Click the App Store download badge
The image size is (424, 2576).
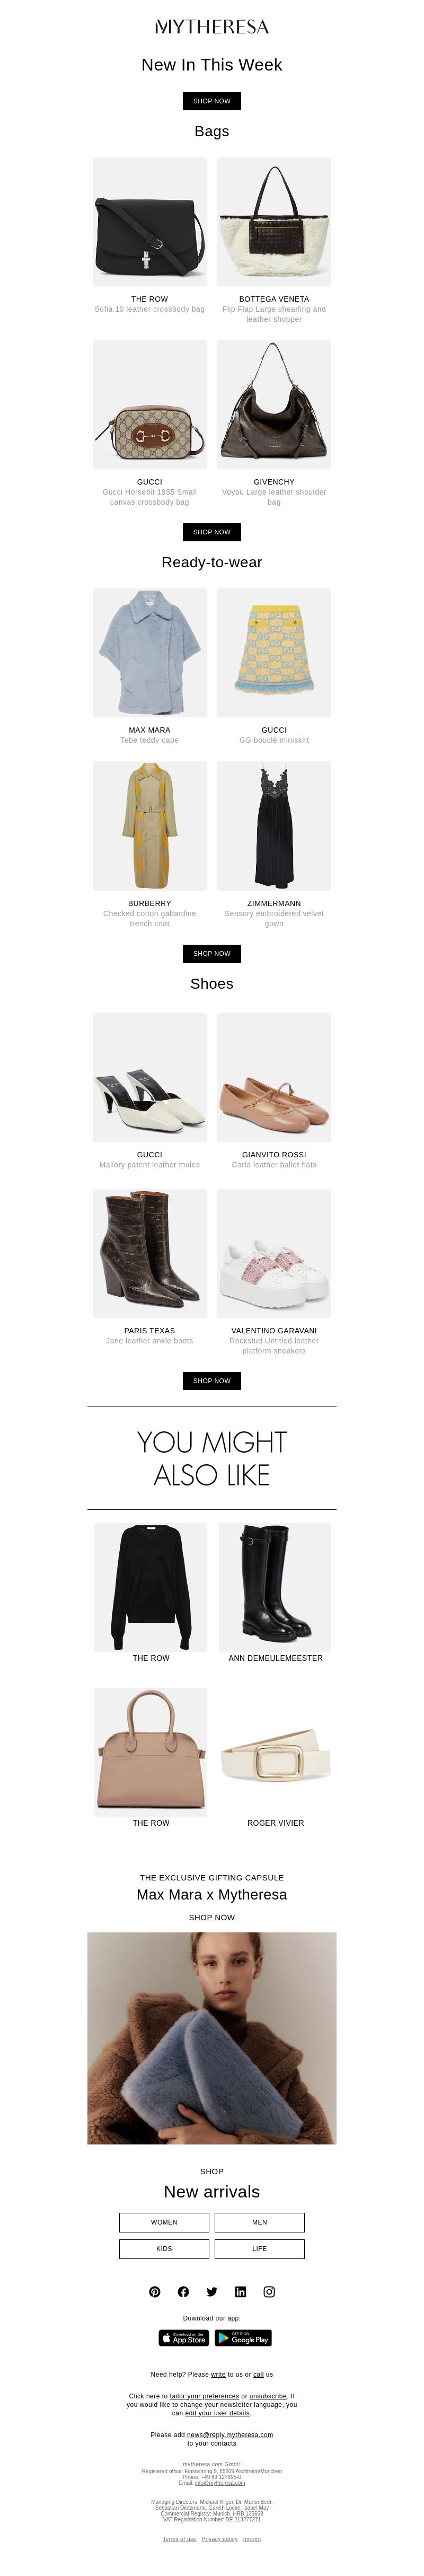(x=184, y=2338)
